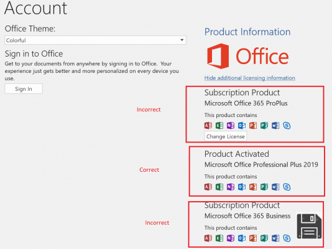Click the Product Information heading
This screenshot has height=249, width=332.
point(247,32)
